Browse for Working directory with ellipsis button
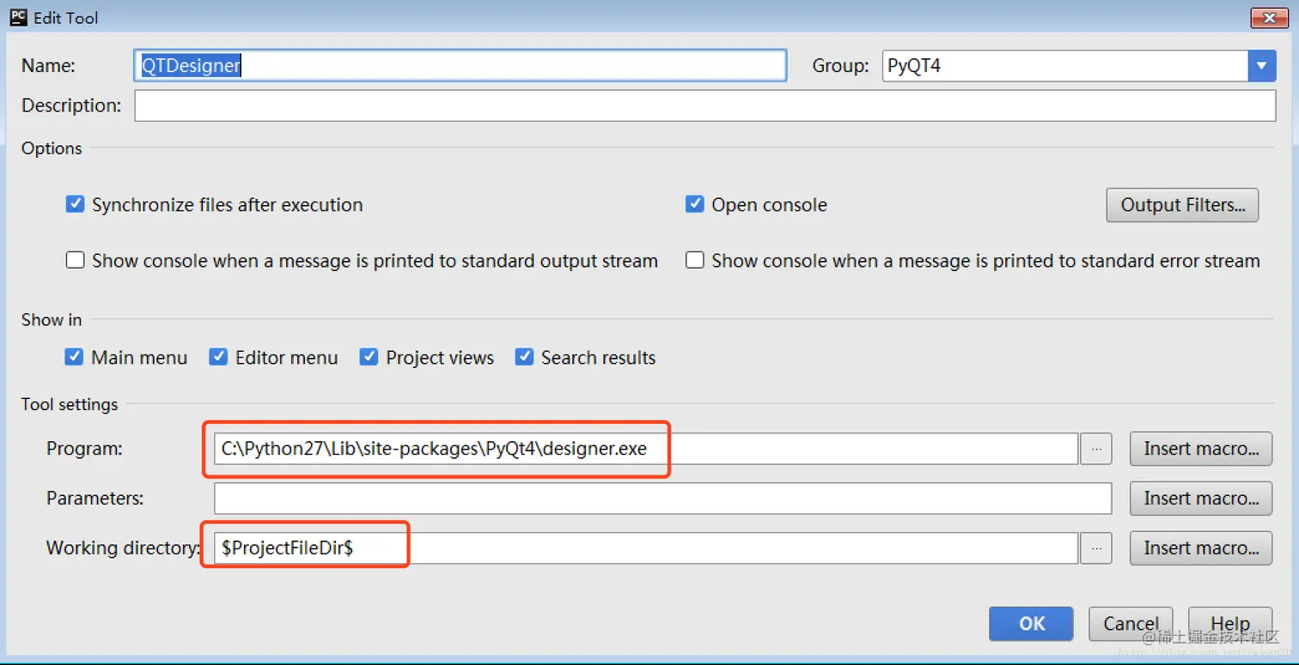 tap(1096, 548)
